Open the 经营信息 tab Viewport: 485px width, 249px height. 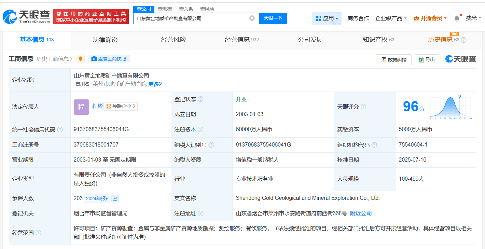[x=238, y=39]
